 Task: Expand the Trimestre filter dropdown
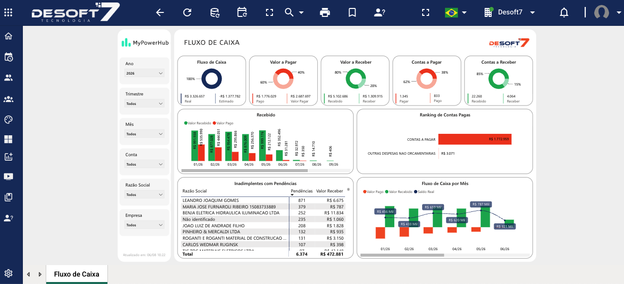pos(144,103)
